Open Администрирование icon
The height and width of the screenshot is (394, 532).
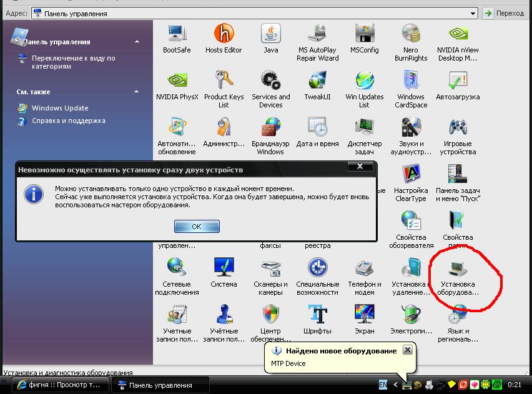(224, 132)
